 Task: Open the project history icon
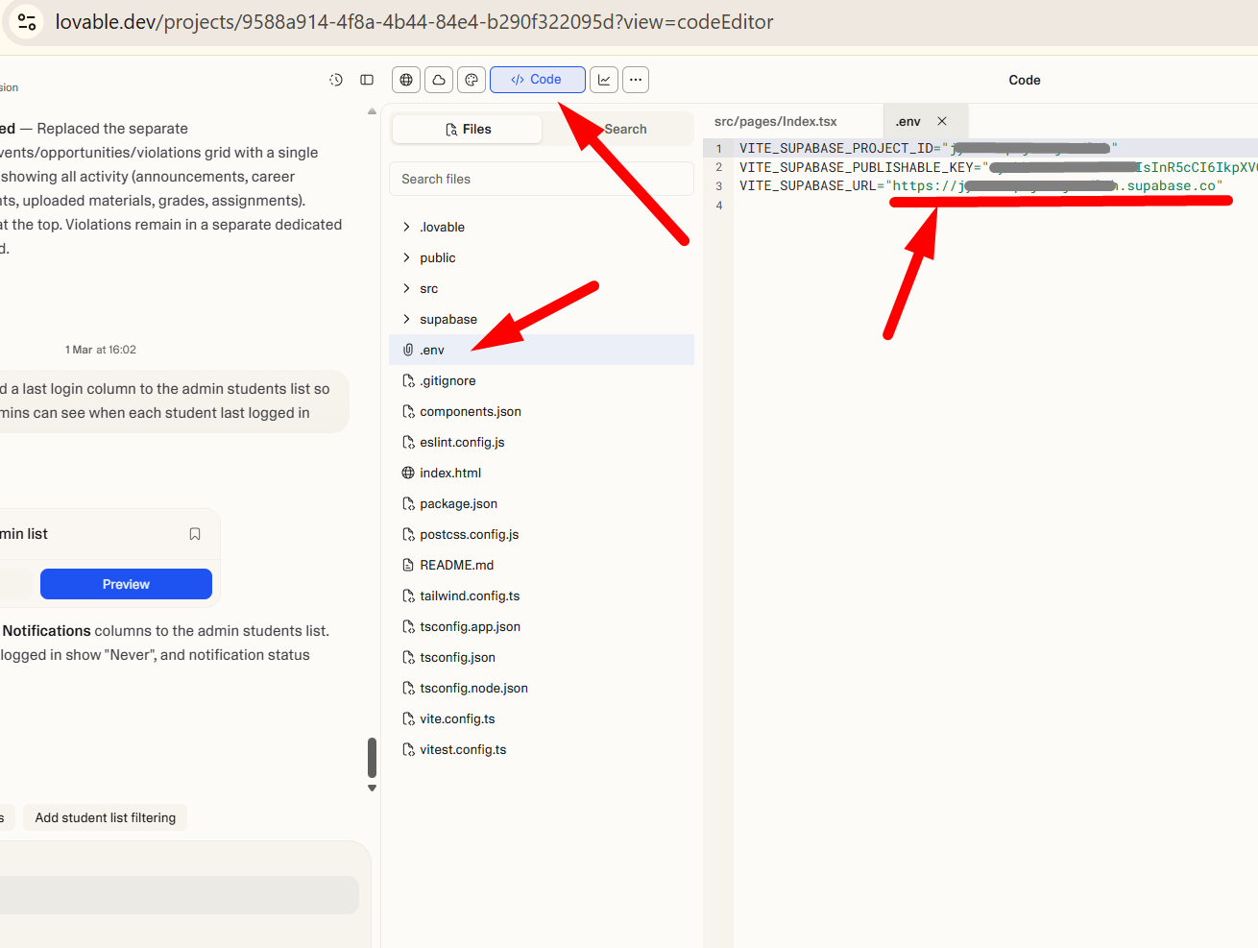point(335,80)
